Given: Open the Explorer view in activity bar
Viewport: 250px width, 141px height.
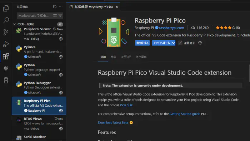Looking at the screenshot, I should [x=6, y=8].
